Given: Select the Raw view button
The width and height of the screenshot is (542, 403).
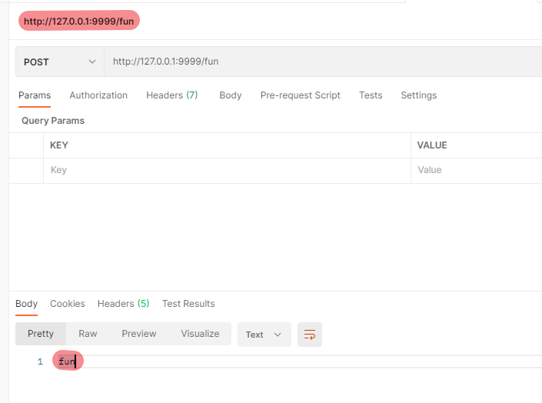Looking at the screenshot, I should pos(88,334).
